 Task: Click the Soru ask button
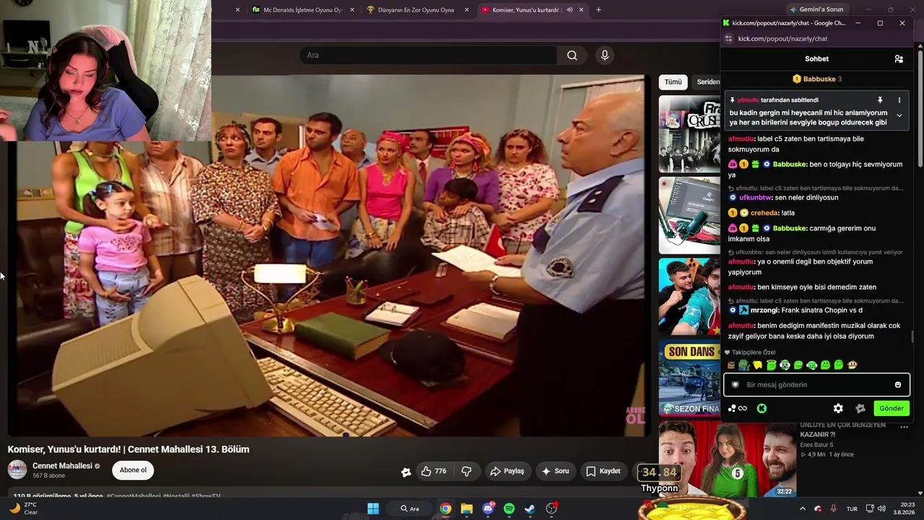(554, 471)
